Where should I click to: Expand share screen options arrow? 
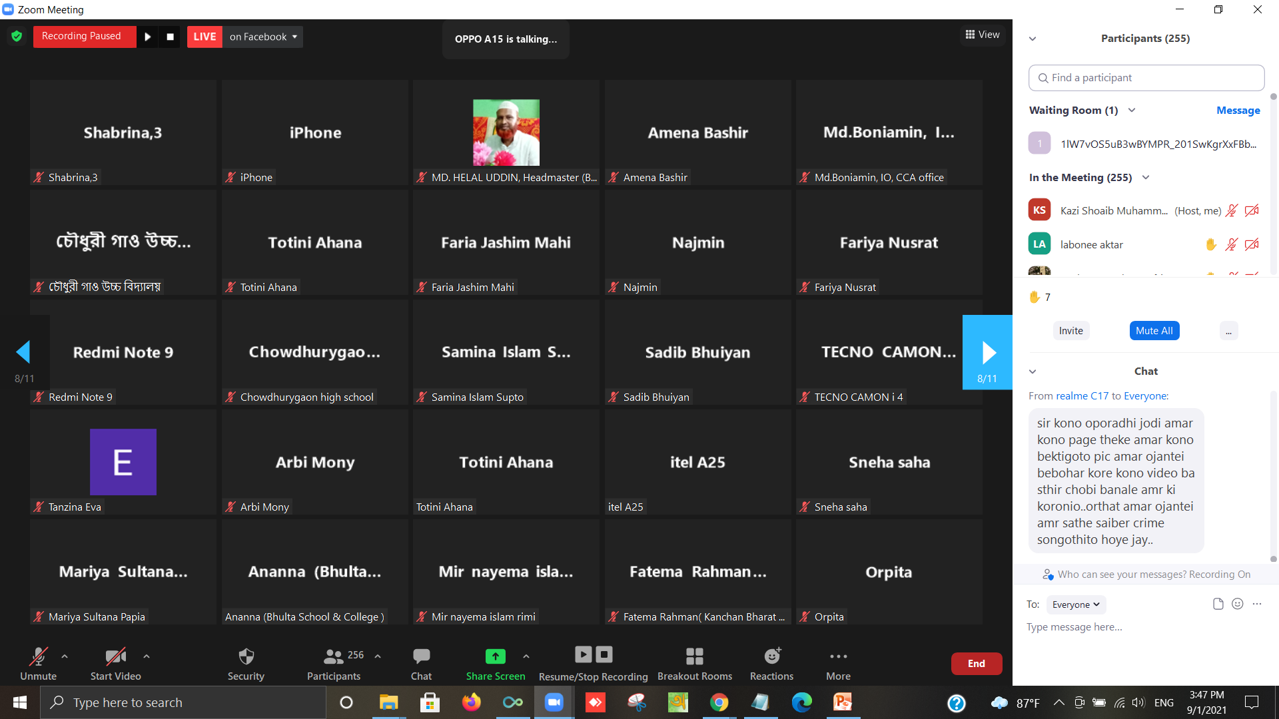(526, 656)
